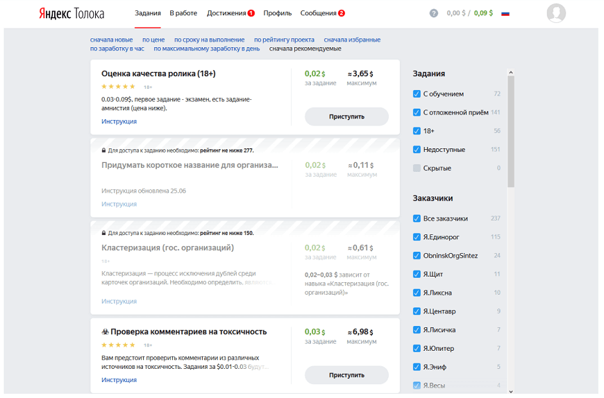The height and width of the screenshot is (398, 604).
Task: Open the Сообщения notification badge
Action: 342,13
